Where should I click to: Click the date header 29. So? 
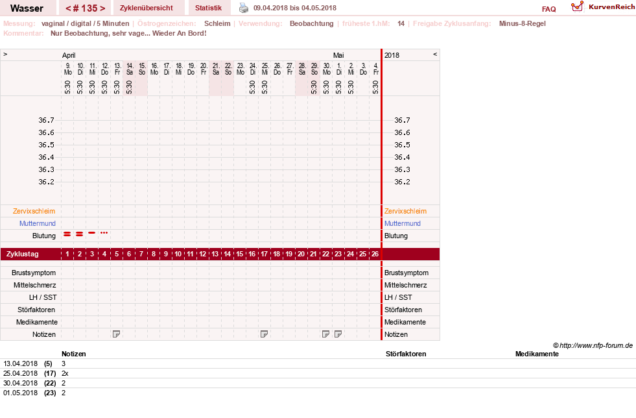[x=314, y=69]
